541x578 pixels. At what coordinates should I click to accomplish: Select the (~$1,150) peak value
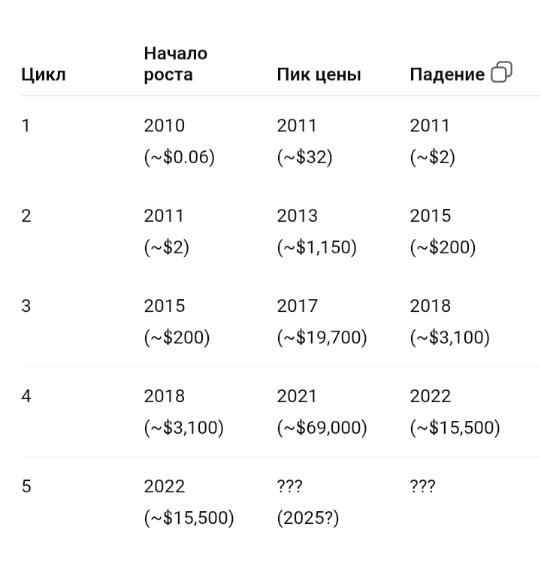pos(317,247)
